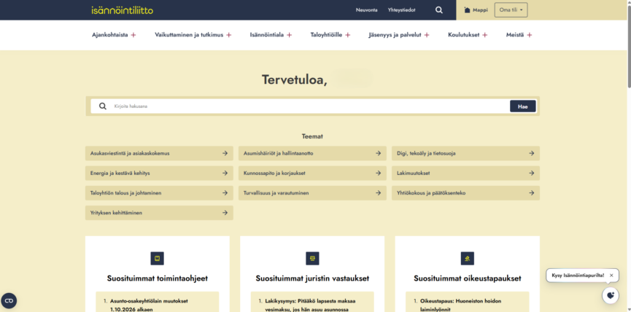The image size is (631, 312).
Task: Open Energia ja kestävä kehitys theme
Action: [x=159, y=173]
